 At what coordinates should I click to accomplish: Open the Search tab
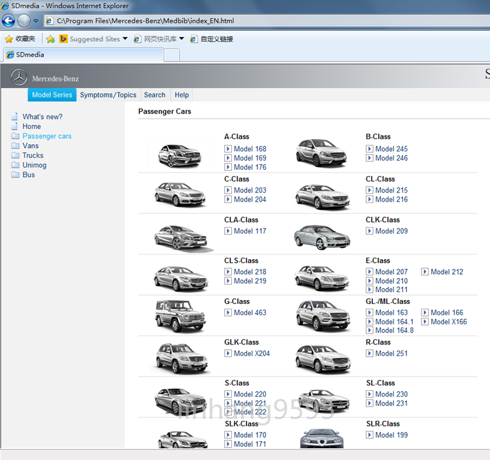[x=155, y=95]
